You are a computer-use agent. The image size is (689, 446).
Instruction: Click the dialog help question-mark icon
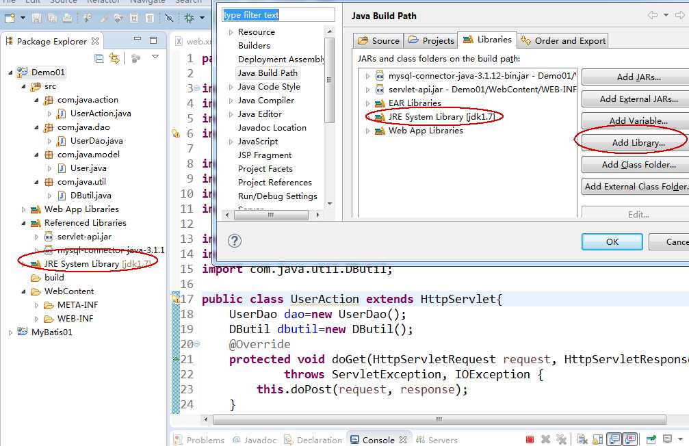point(235,241)
